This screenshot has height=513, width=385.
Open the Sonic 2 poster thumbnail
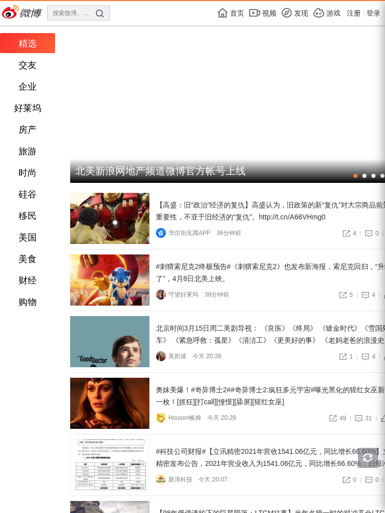pyautogui.click(x=110, y=280)
